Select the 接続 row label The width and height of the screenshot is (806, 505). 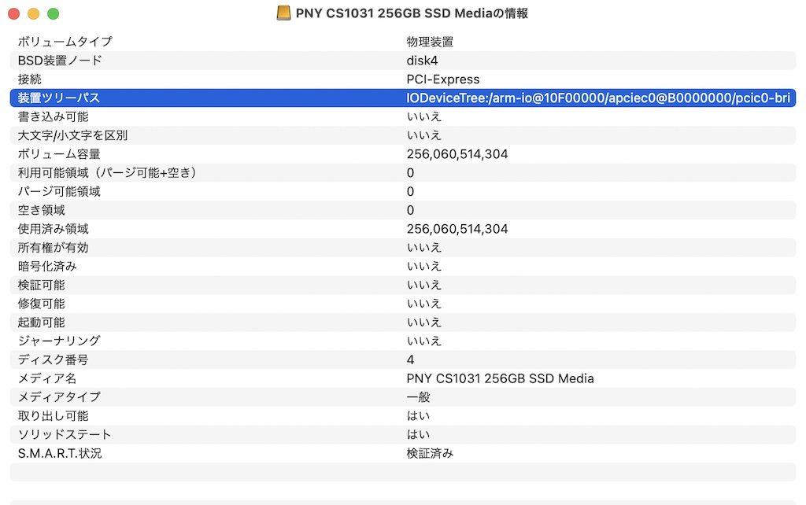coord(29,79)
